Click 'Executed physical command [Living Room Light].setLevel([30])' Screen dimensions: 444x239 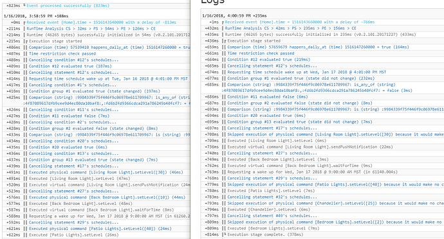(106, 172)
